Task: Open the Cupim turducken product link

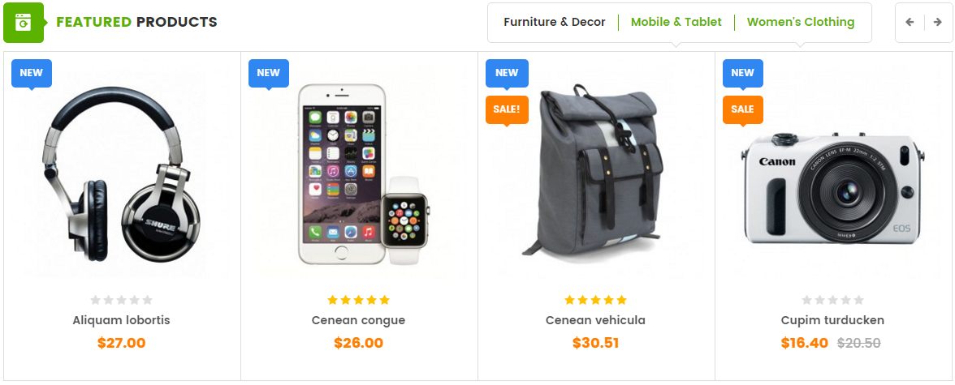Action: pos(832,320)
